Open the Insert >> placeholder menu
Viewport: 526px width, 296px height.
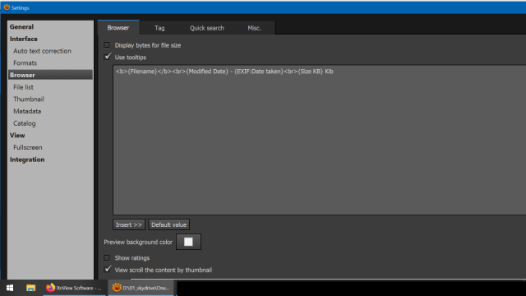[129, 224]
